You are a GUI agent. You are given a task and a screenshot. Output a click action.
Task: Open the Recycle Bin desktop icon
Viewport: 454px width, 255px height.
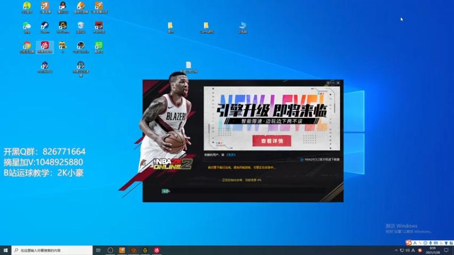point(81,27)
